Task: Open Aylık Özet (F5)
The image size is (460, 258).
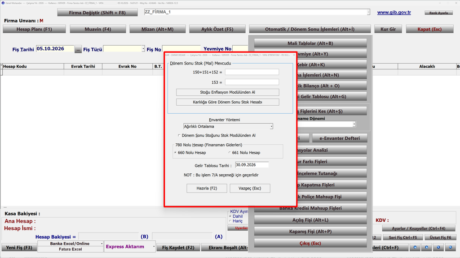Action: [x=217, y=29]
